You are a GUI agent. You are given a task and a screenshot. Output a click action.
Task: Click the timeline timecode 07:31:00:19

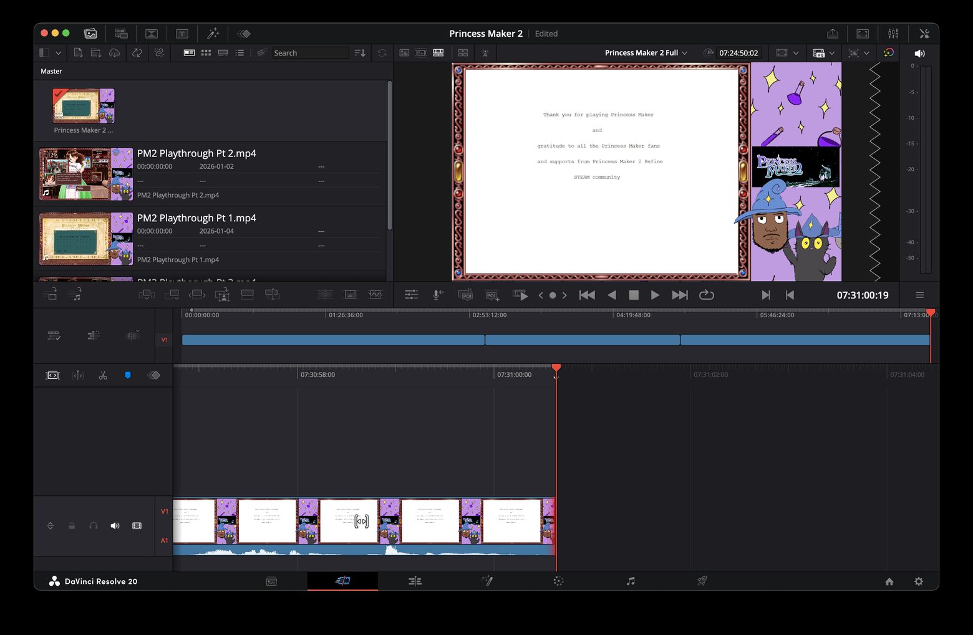863,295
